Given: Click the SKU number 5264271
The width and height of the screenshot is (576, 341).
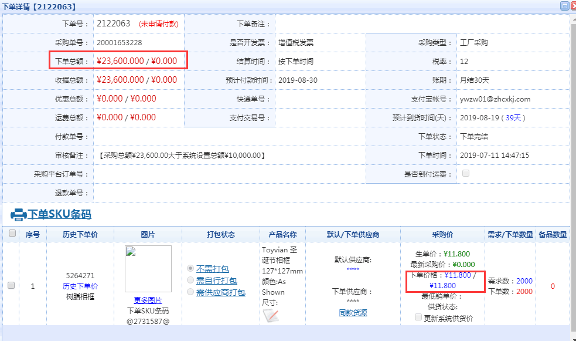Looking at the screenshot, I should (x=80, y=275).
